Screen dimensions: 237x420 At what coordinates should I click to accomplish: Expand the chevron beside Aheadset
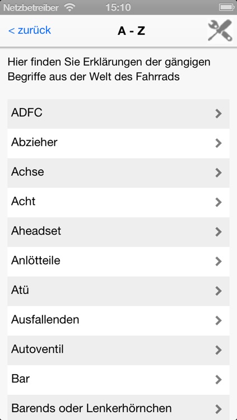pos(219,232)
